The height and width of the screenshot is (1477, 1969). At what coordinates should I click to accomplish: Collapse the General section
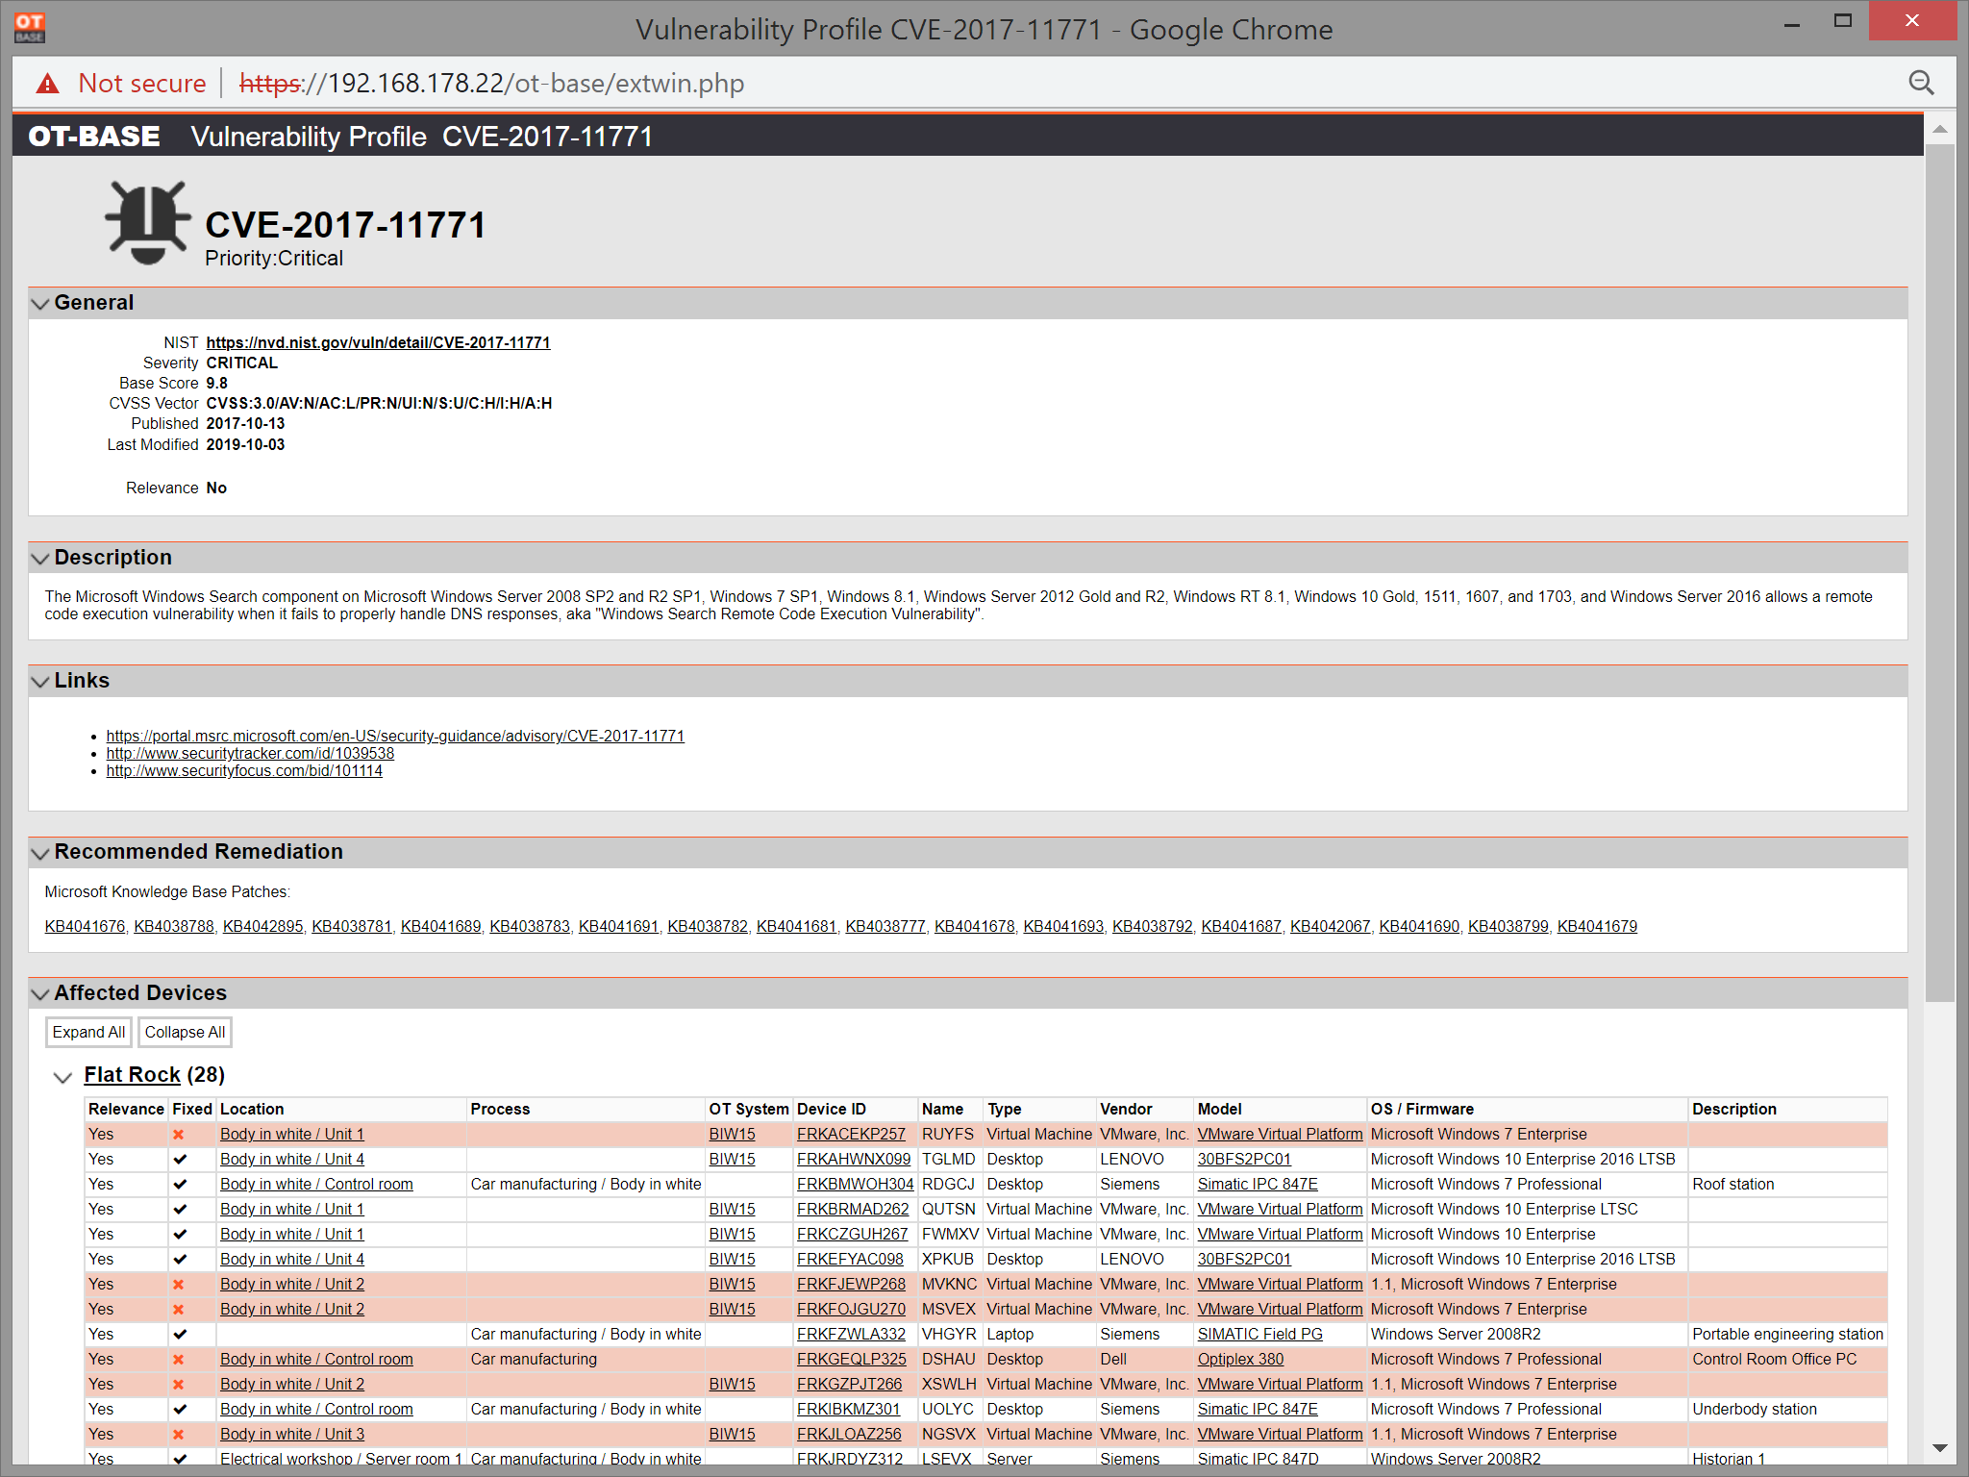[x=40, y=304]
